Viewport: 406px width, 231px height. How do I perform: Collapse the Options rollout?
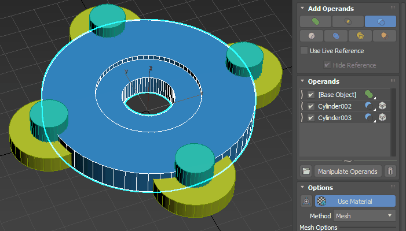coord(302,187)
